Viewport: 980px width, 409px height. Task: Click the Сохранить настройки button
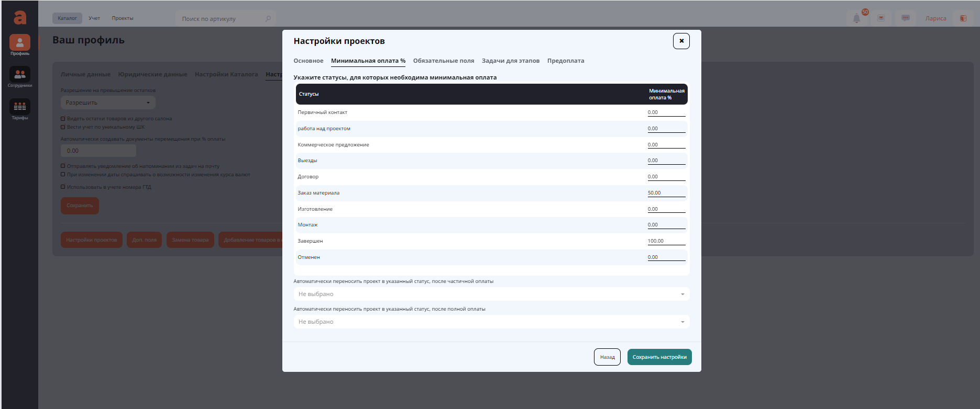click(x=659, y=357)
